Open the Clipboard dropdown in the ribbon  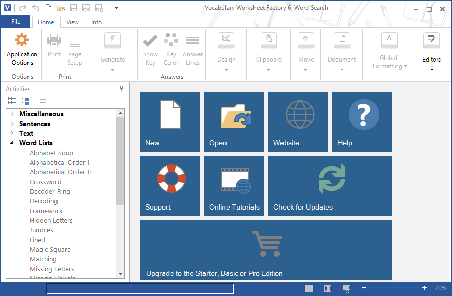[269, 52]
